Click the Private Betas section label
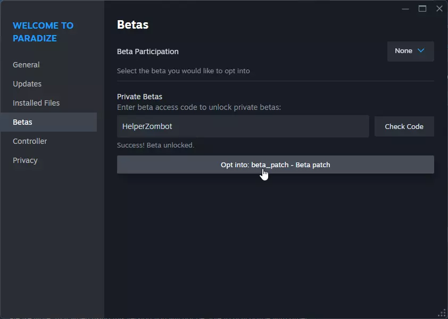The width and height of the screenshot is (448, 319). point(139,97)
